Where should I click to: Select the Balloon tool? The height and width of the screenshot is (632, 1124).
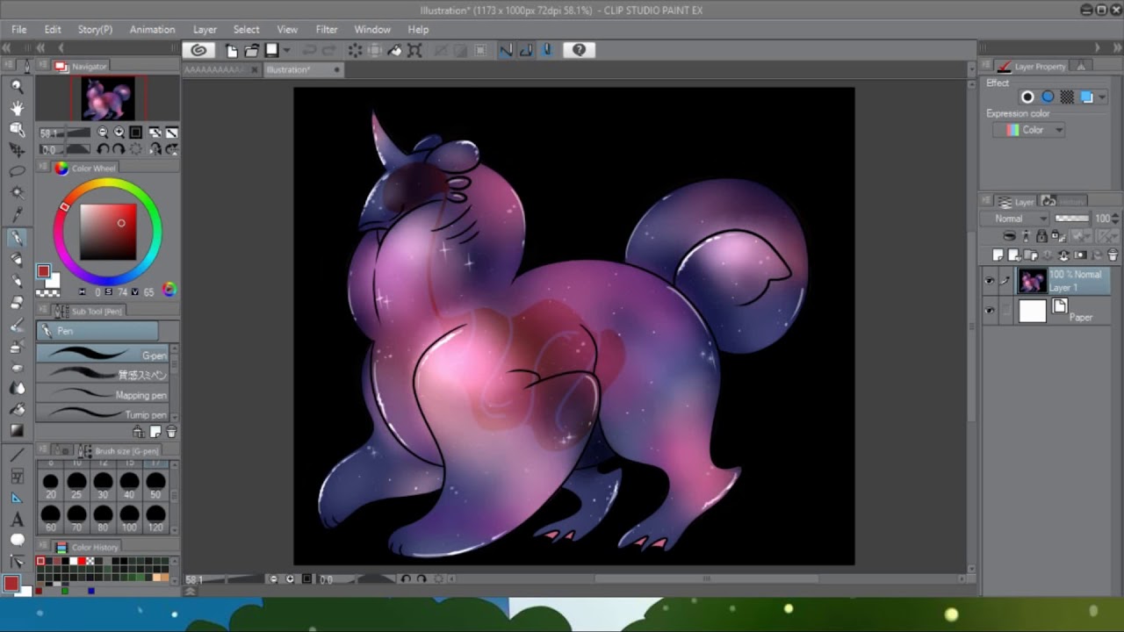click(17, 540)
